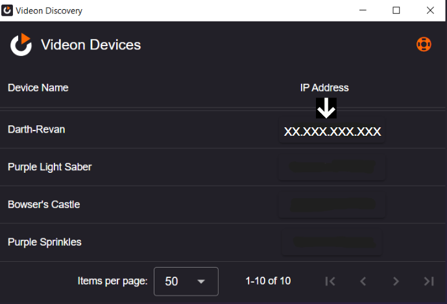Sort by the IP Address column header
447x304 pixels.
click(324, 88)
